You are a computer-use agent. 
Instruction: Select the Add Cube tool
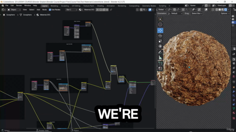pos(160,63)
